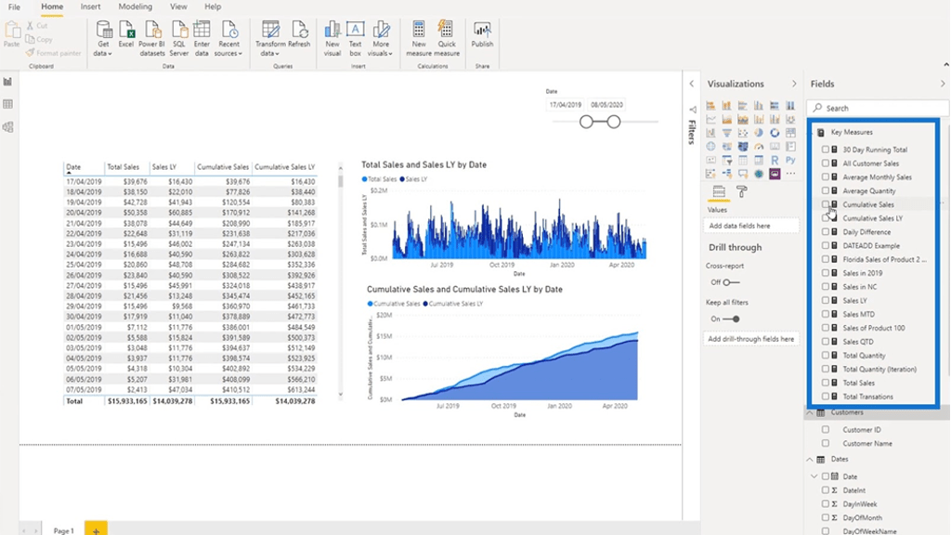This screenshot has height=535, width=951.
Task: Open Power BI datasets
Action: click(151, 39)
